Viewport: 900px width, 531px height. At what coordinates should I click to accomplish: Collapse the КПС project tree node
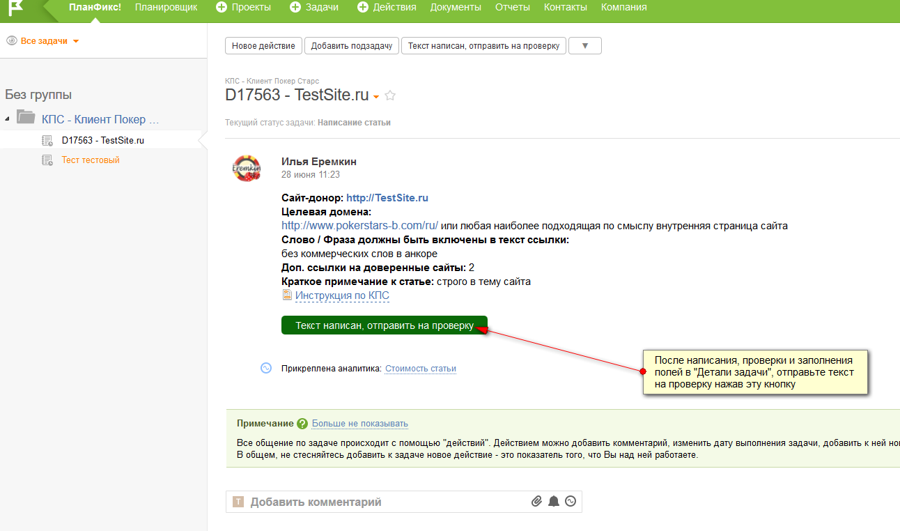[8, 119]
